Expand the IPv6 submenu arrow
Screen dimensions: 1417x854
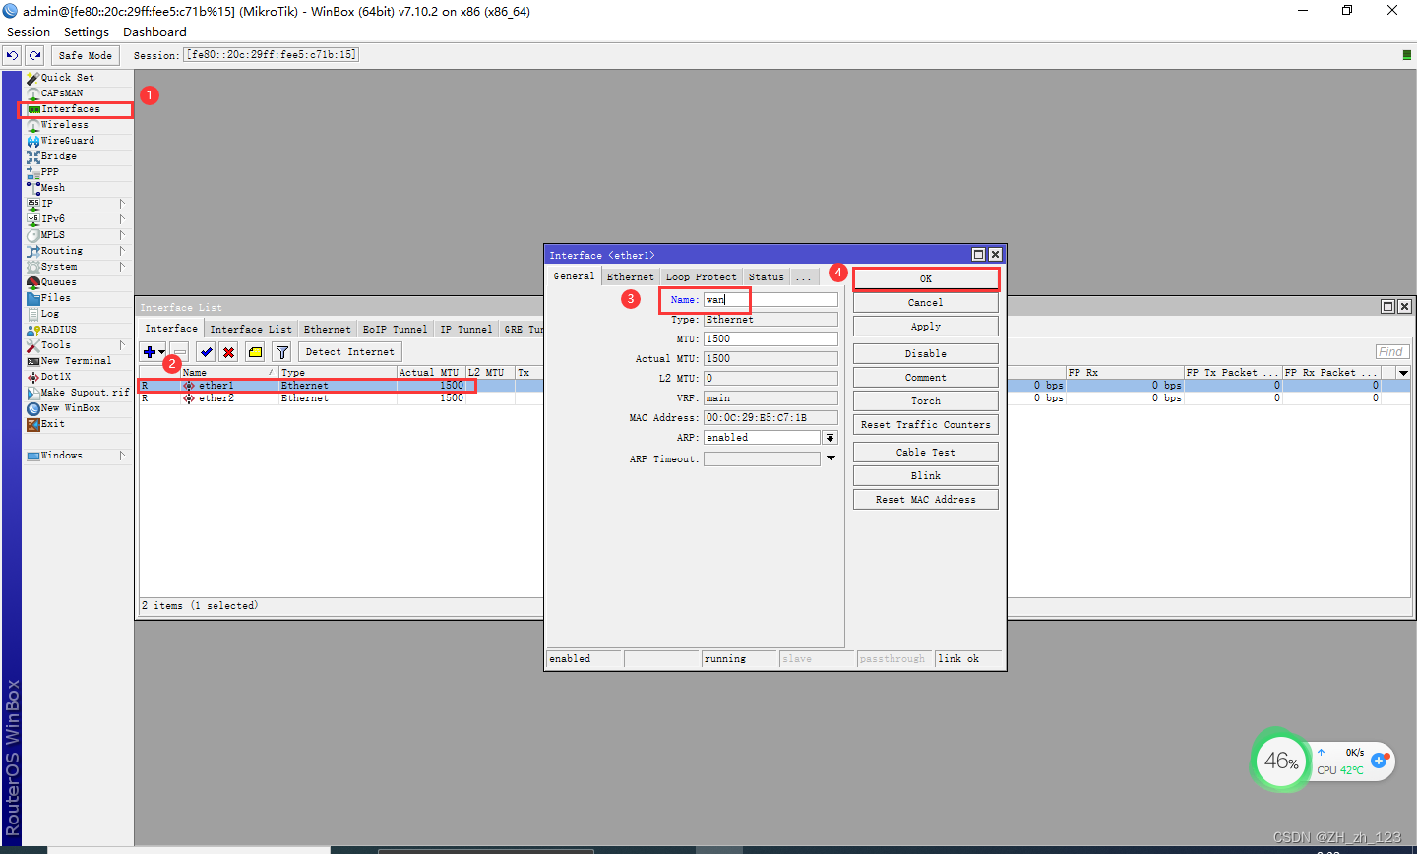pos(122,219)
